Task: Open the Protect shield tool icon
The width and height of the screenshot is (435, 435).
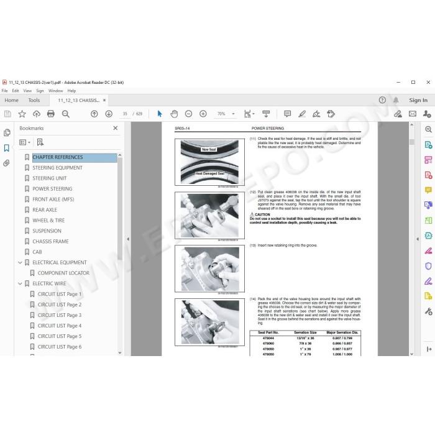Action: [428, 266]
